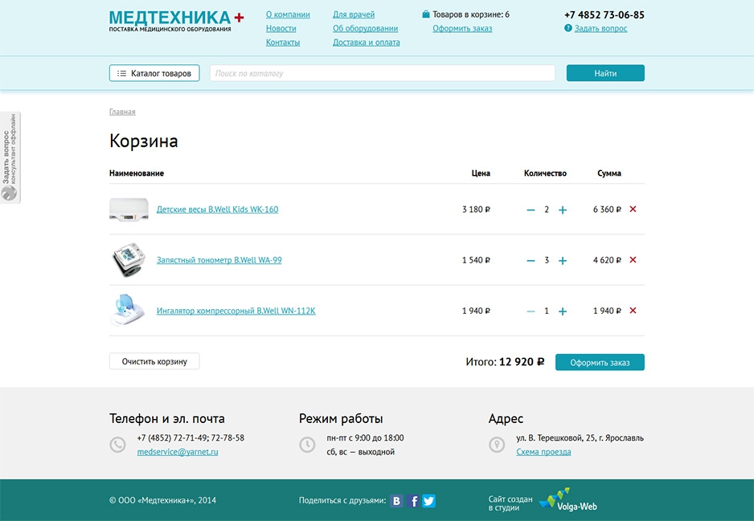The height and width of the screenshot is (521, 754).
Task: Share via Twitter icon in footer
Action: [429, 501]
